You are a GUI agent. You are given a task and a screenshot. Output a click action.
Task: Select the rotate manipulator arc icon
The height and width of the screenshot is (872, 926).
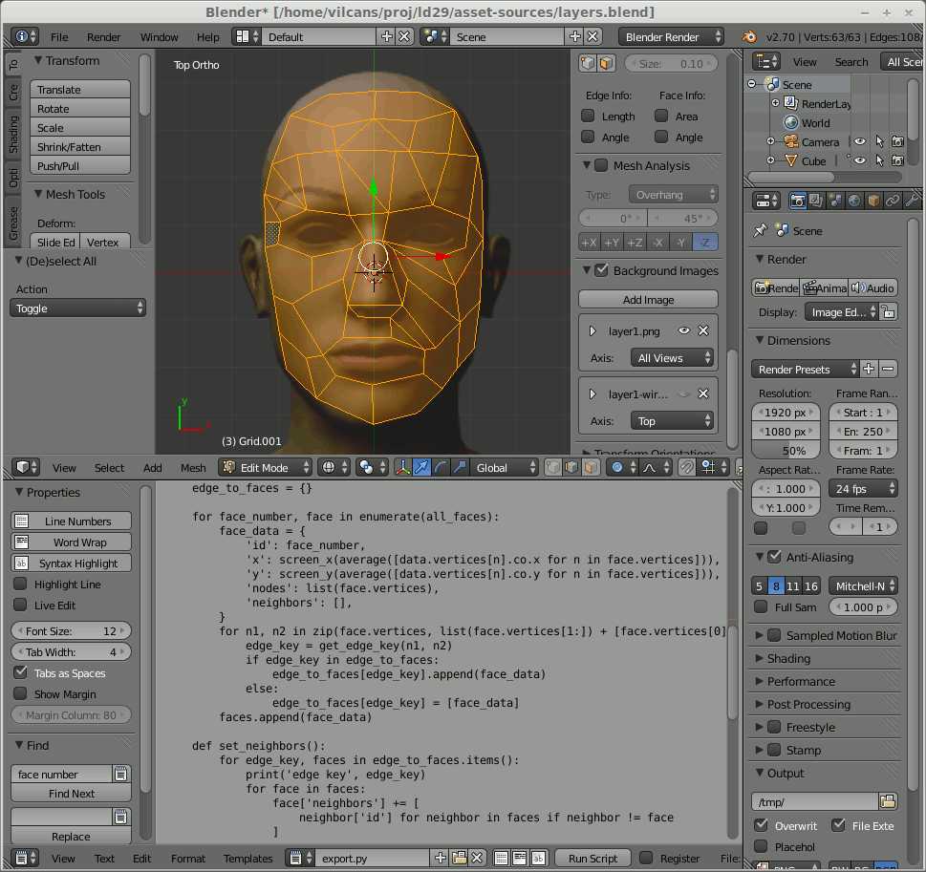coord(441,468)
